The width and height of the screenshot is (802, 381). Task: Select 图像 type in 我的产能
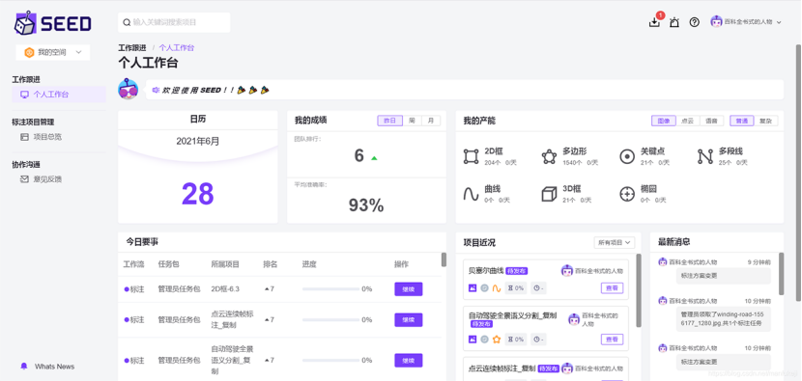664,121
